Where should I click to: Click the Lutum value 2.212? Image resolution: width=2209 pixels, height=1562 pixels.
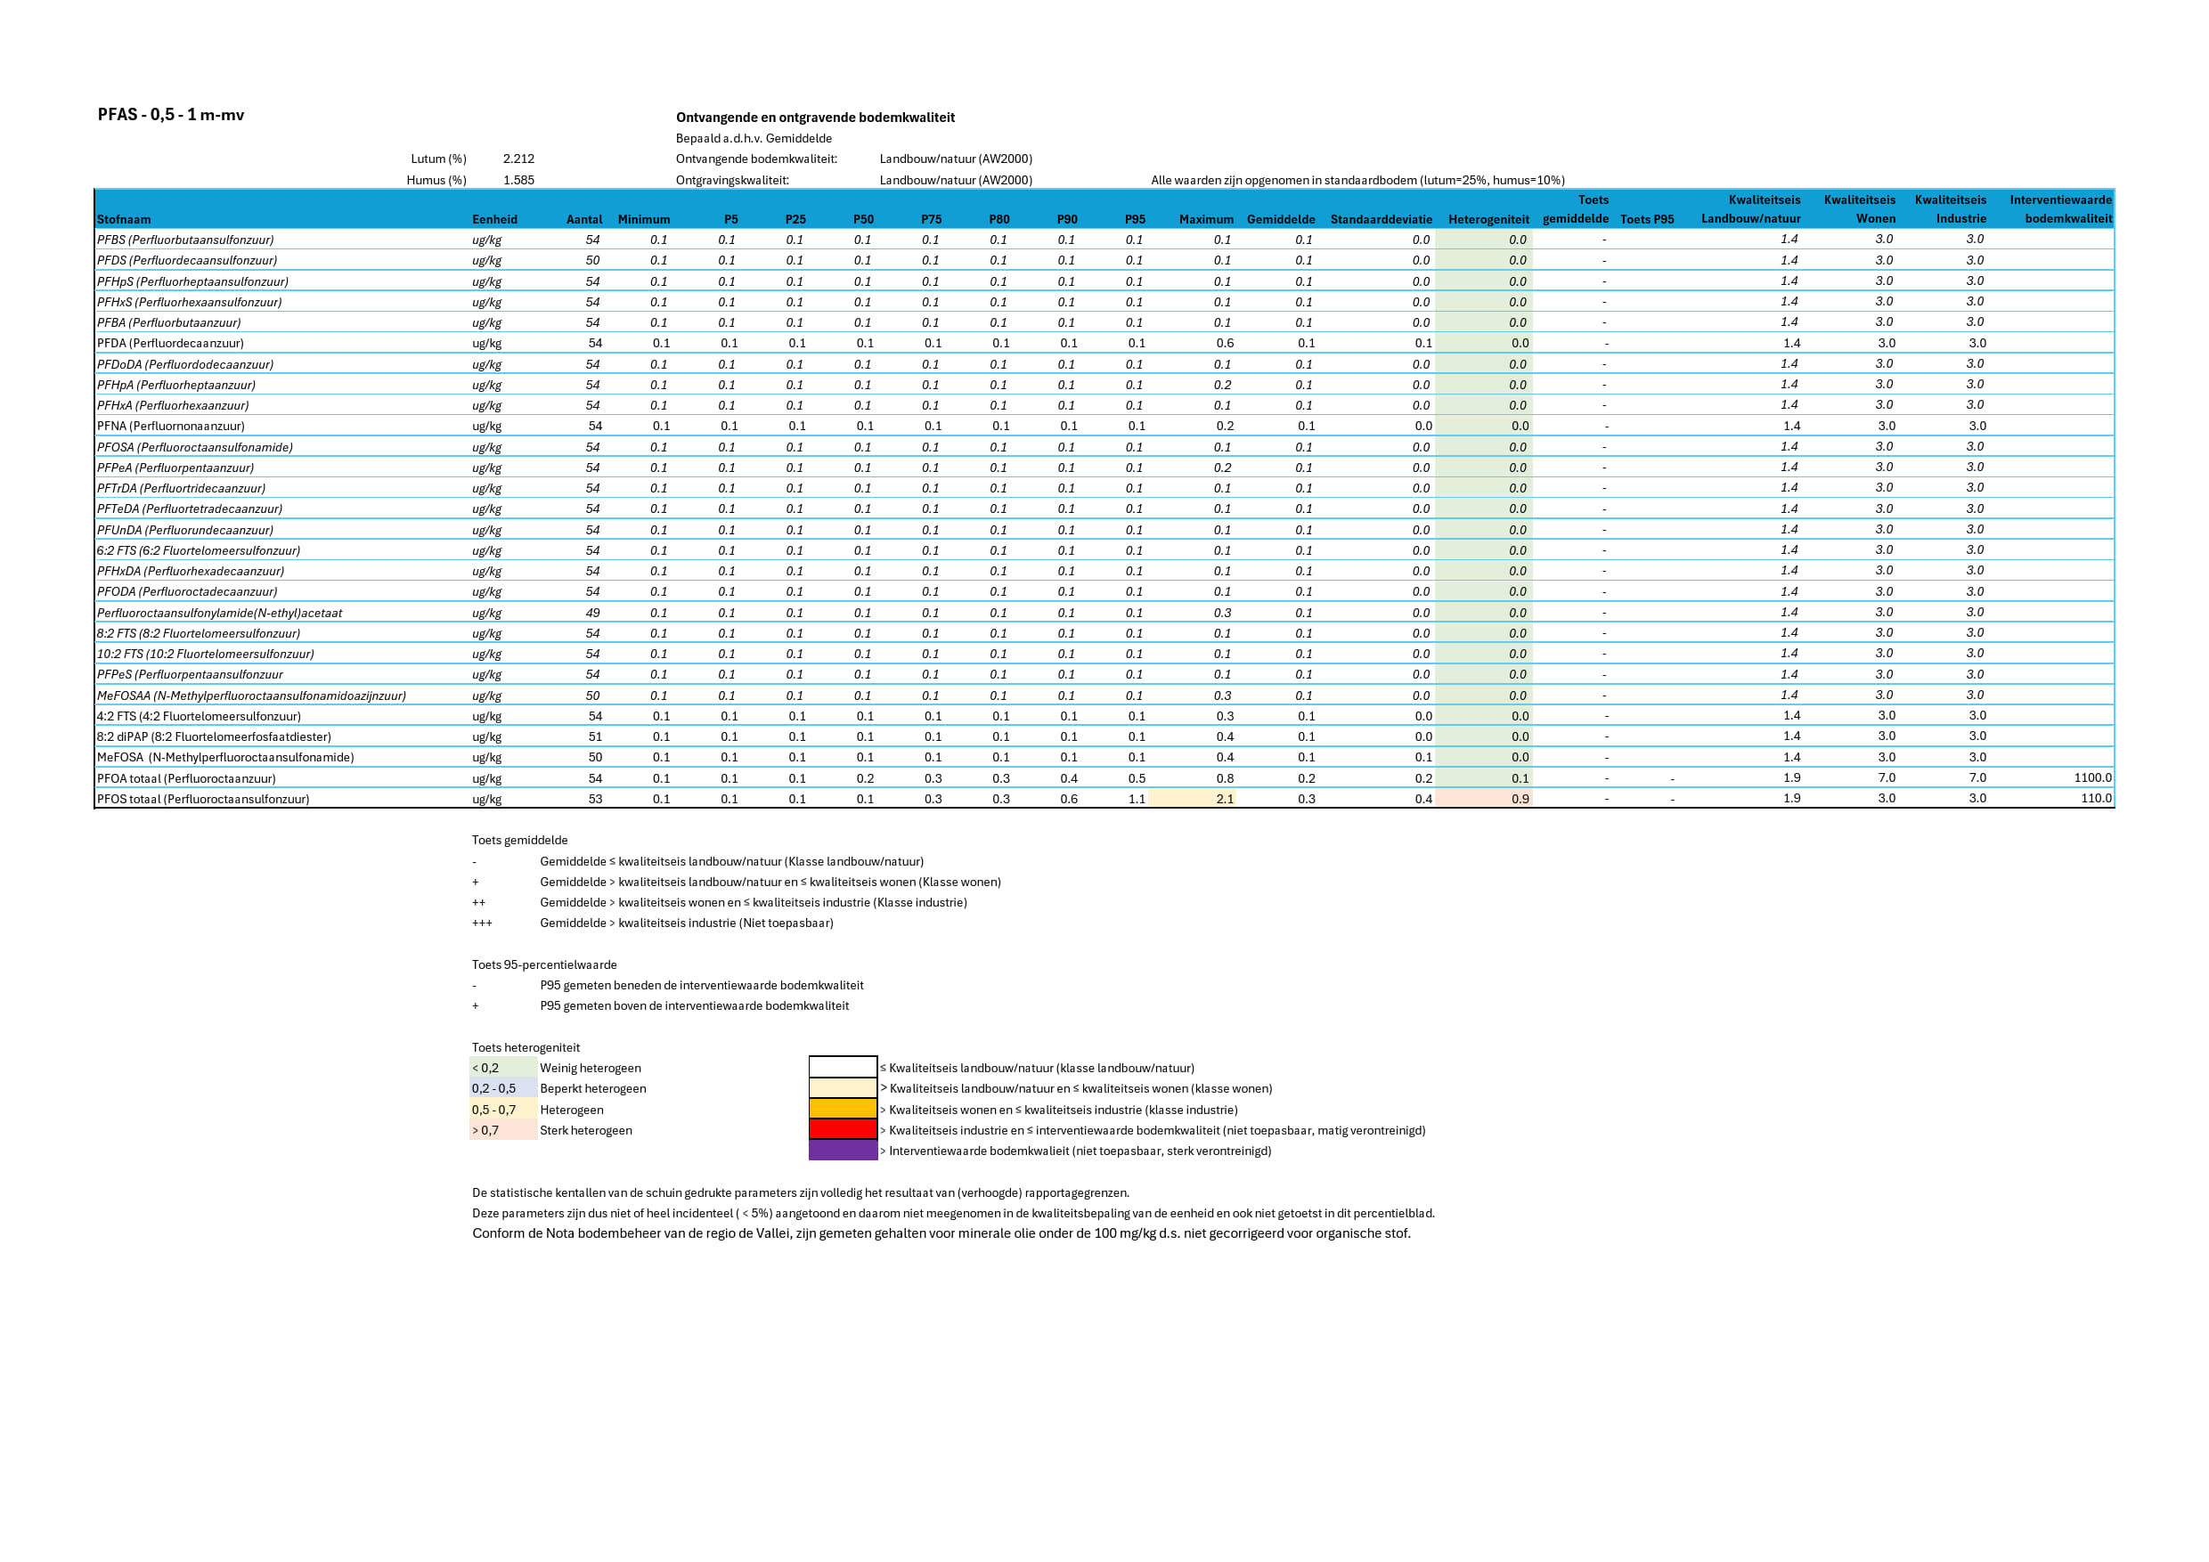[518, 159]
